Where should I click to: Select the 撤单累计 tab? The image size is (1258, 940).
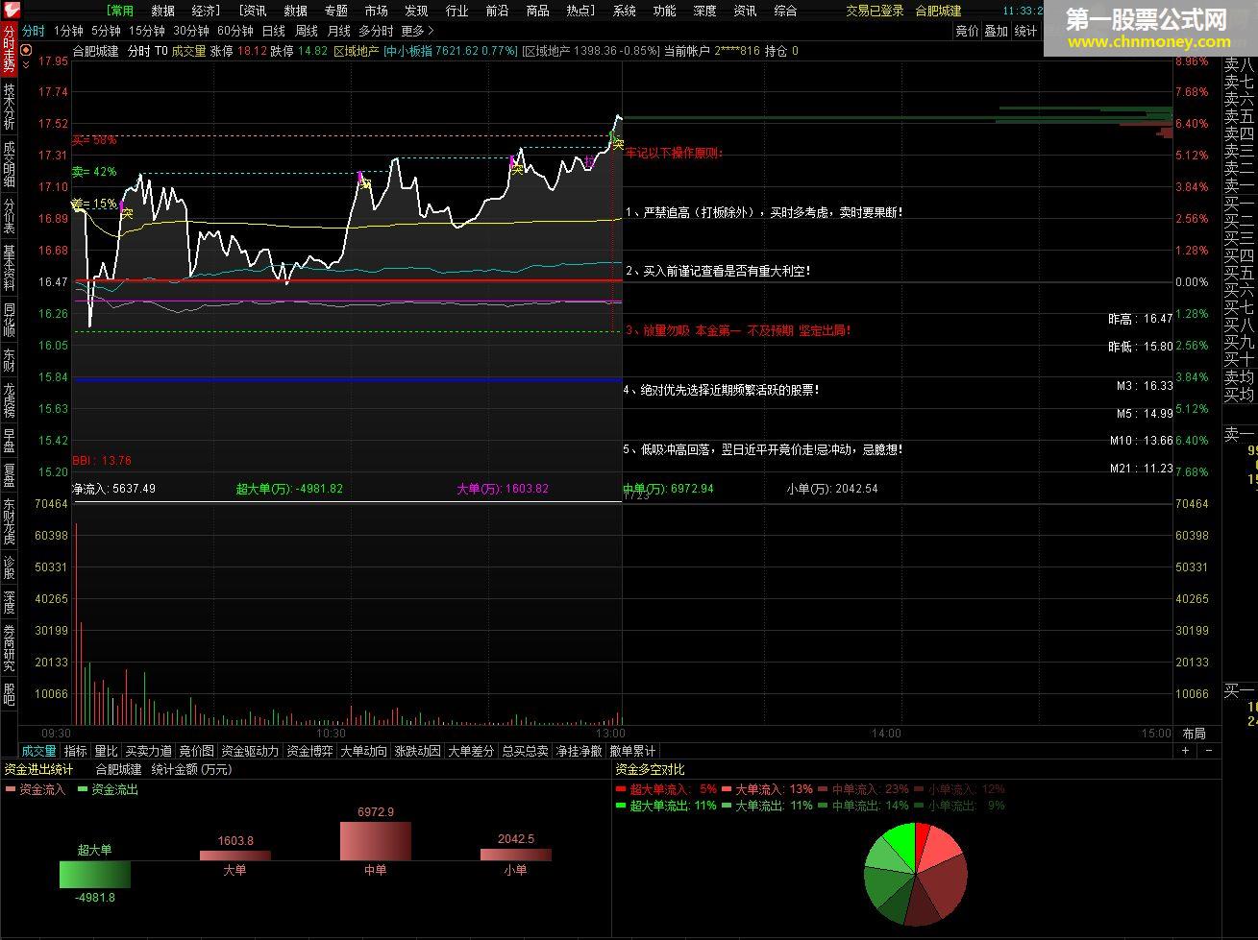(x=632, y=751)
